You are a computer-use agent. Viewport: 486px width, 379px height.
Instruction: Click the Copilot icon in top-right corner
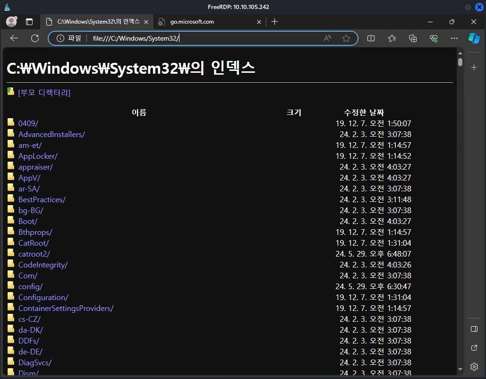point(474,38)
